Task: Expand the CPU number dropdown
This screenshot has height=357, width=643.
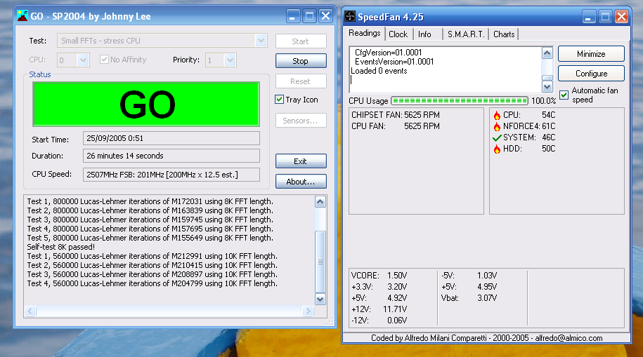Action: 84,60
